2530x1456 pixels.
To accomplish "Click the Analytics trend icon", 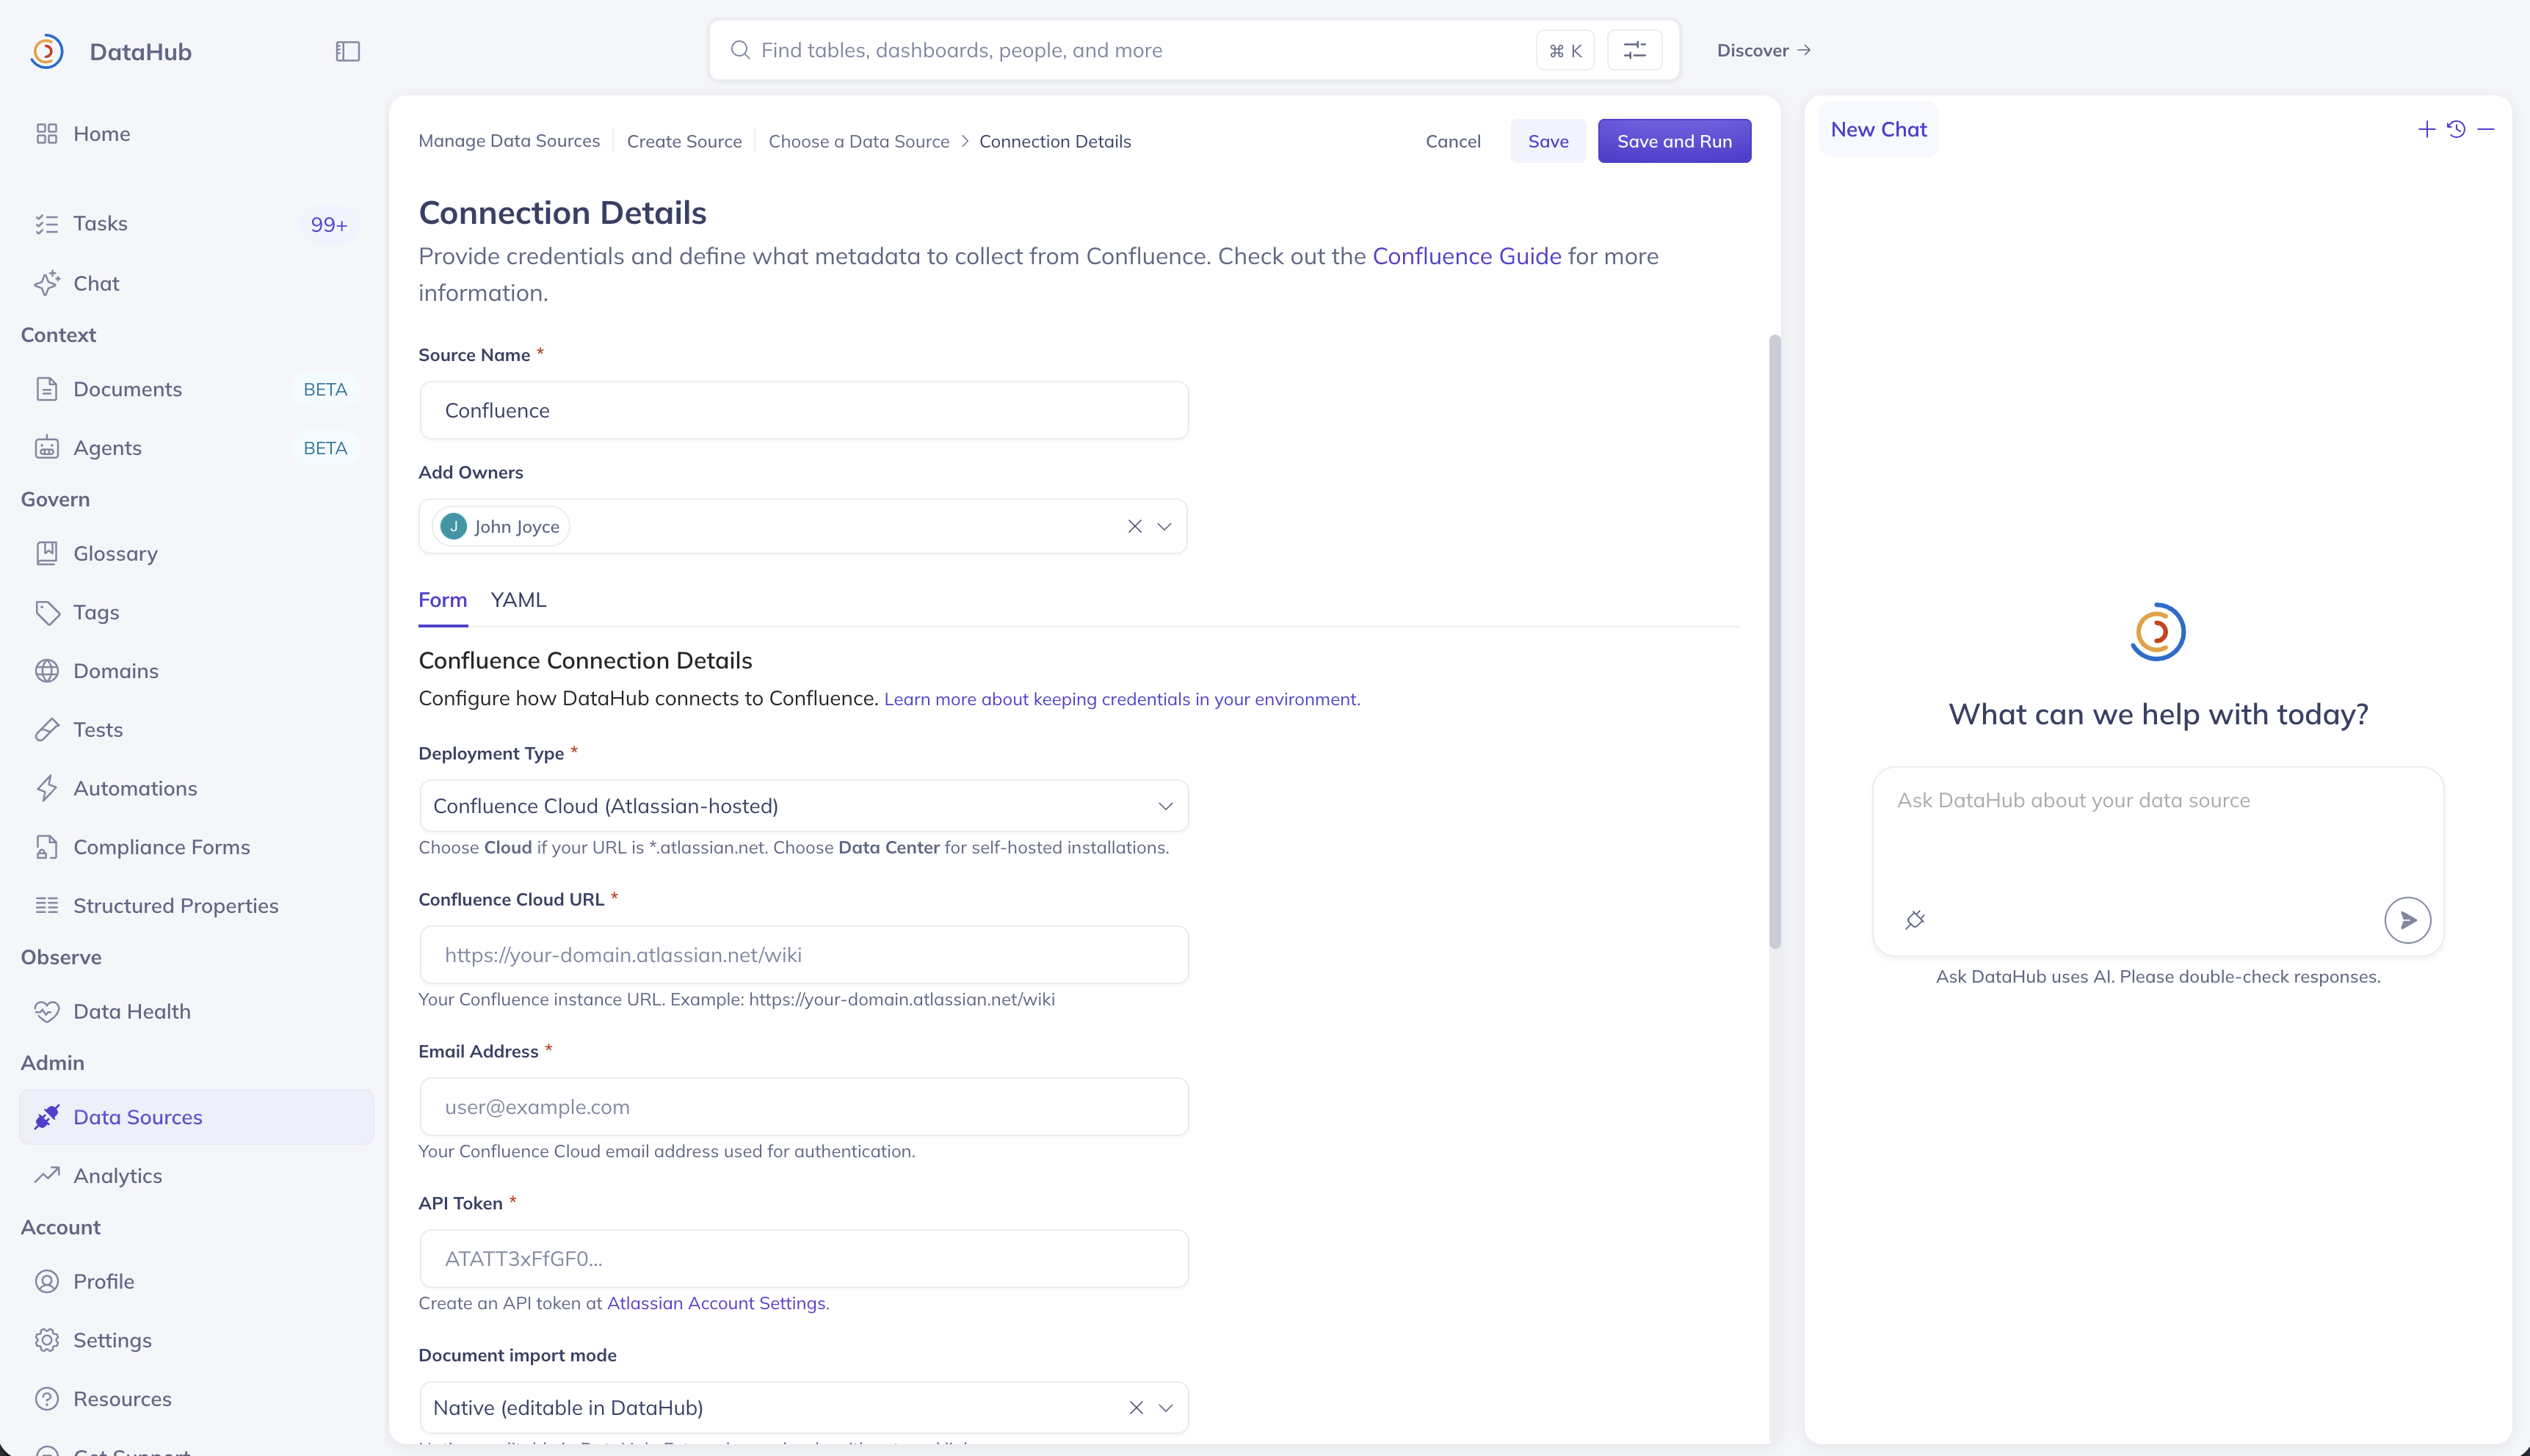I will (47, 1176).
